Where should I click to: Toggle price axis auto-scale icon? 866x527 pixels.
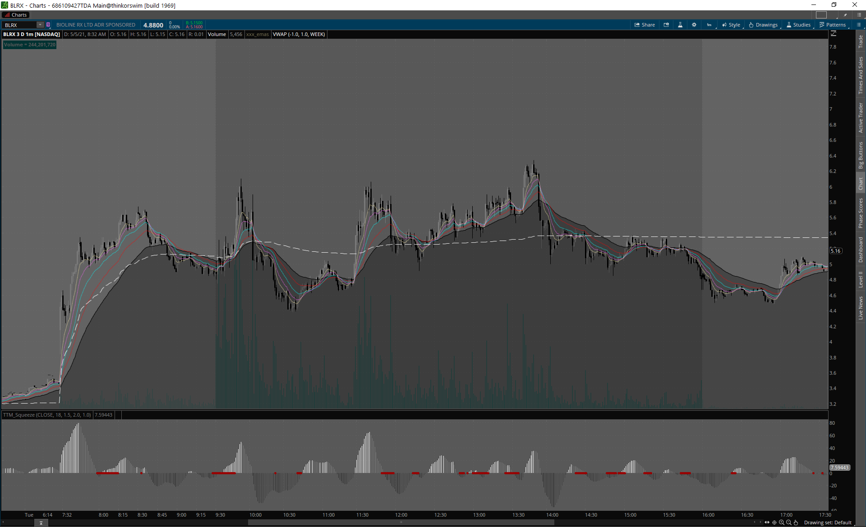(834, 34)
